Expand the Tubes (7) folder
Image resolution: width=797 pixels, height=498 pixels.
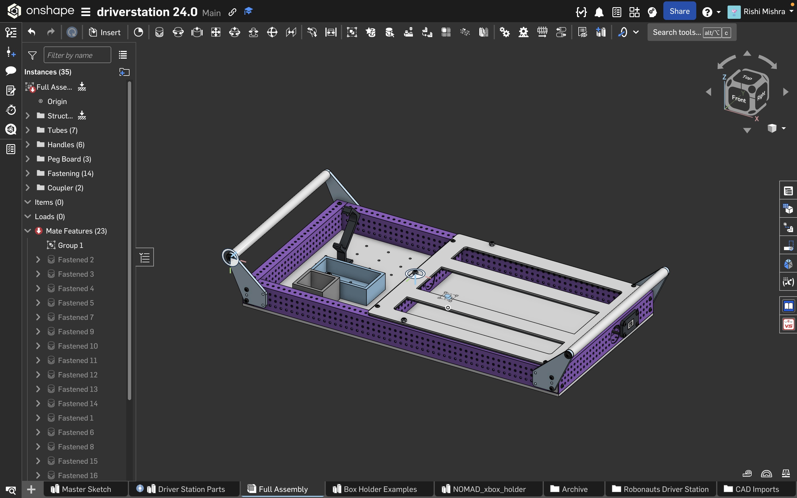coord(28,130)
